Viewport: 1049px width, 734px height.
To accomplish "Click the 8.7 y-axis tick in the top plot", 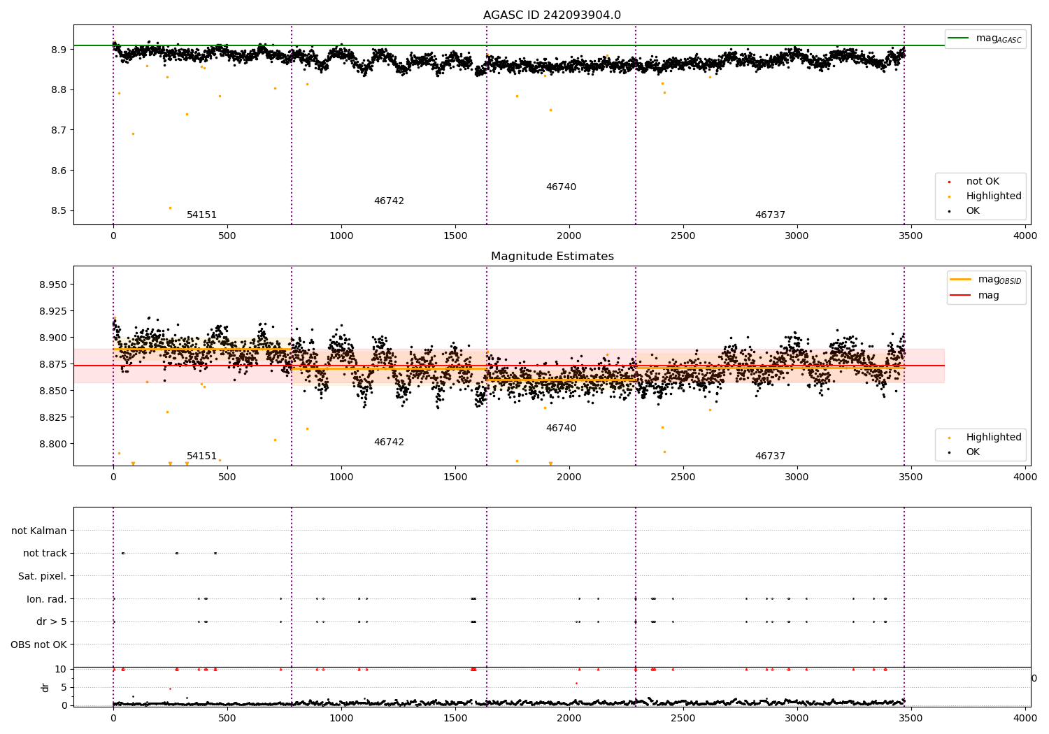I will click(59, 131).
